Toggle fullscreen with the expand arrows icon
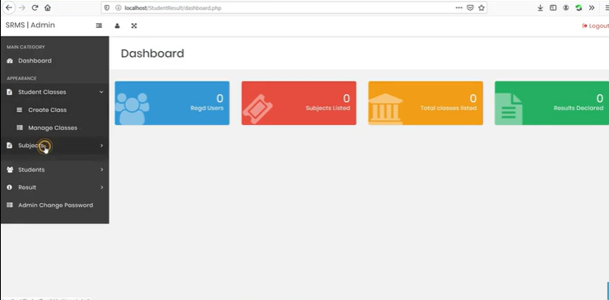The height and width of the screenshot is (300, 609). click(134, 25)
